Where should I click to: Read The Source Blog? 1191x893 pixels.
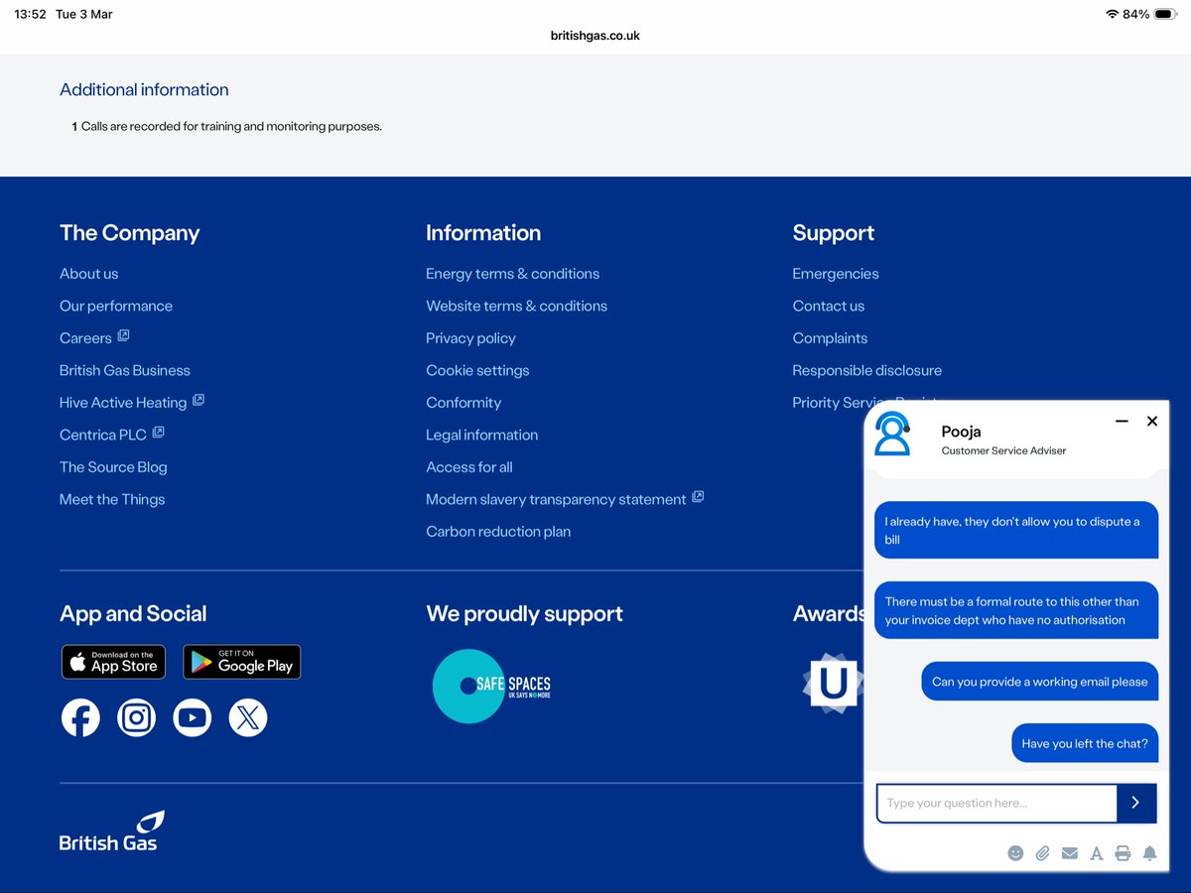click(113, 467)
